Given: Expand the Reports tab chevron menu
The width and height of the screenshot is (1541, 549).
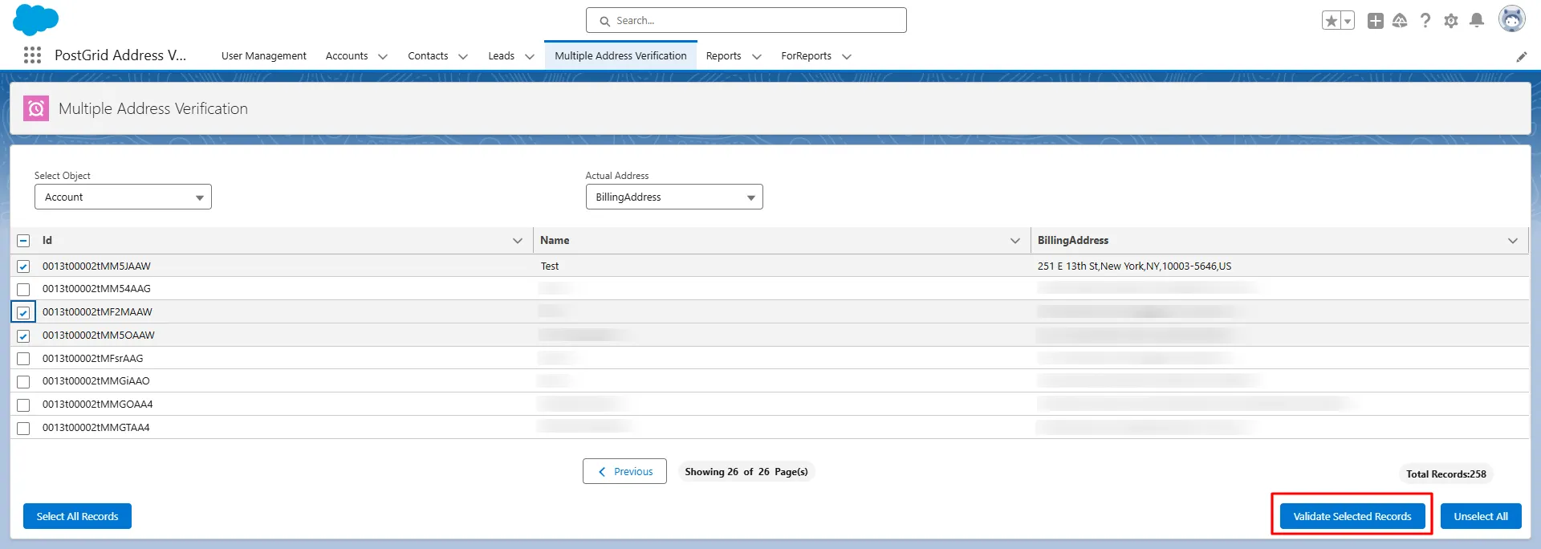Looking at the screenshot, I should pyautogui.click(x=757, y=56).
